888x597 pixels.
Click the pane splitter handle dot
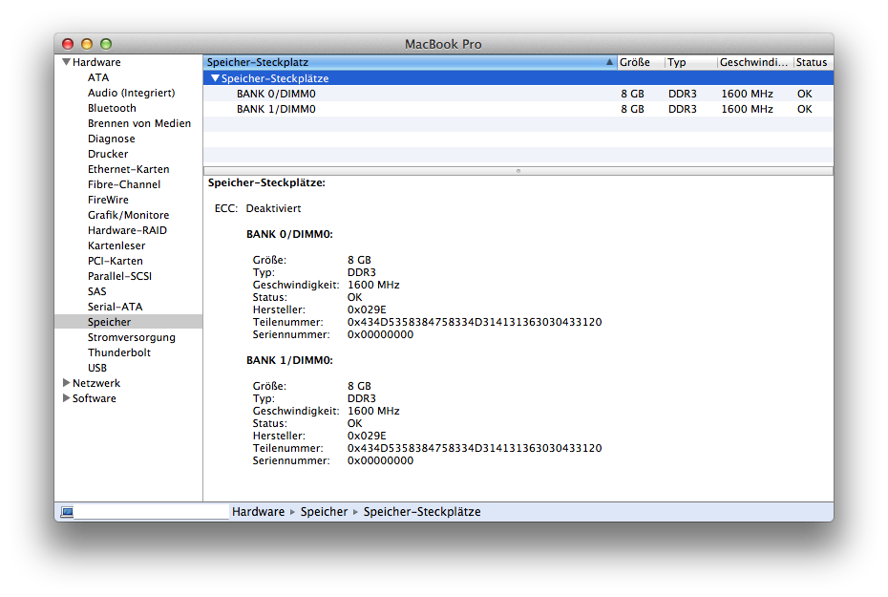[x=518, y=170]
